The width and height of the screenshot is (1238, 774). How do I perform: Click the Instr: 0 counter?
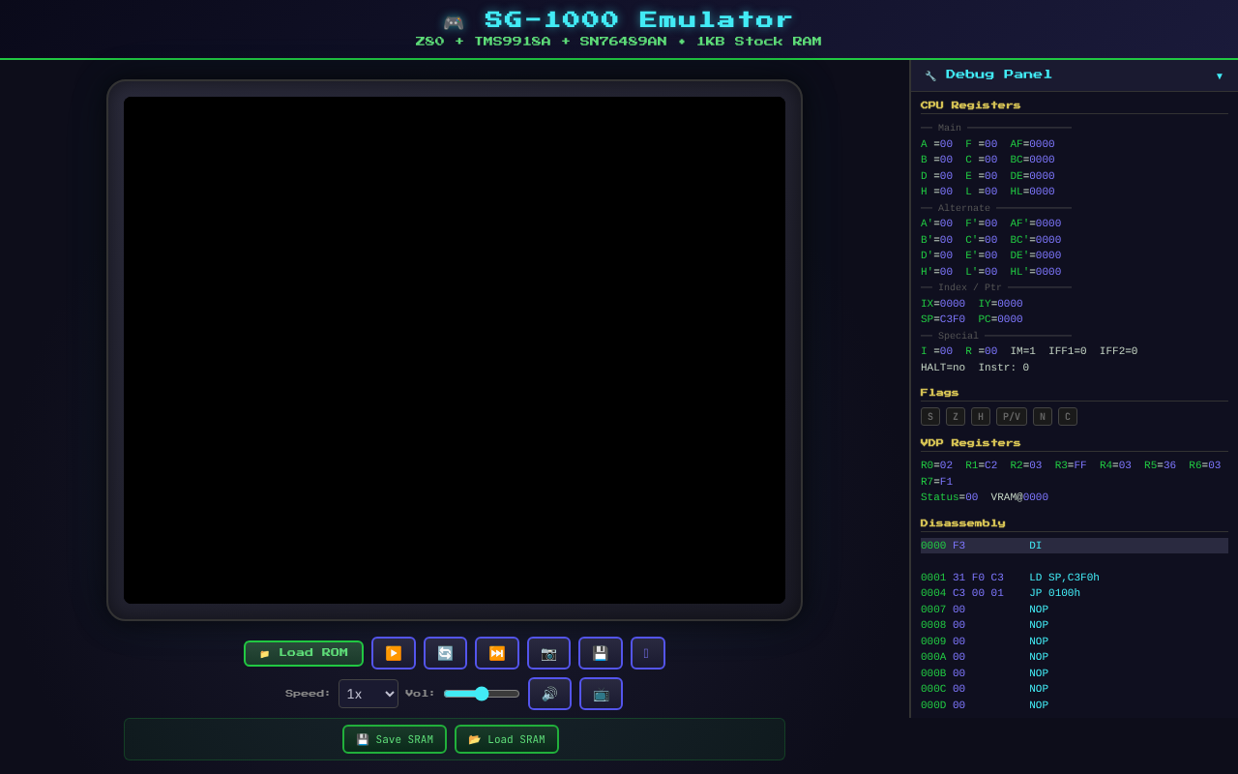point(1004,368)
